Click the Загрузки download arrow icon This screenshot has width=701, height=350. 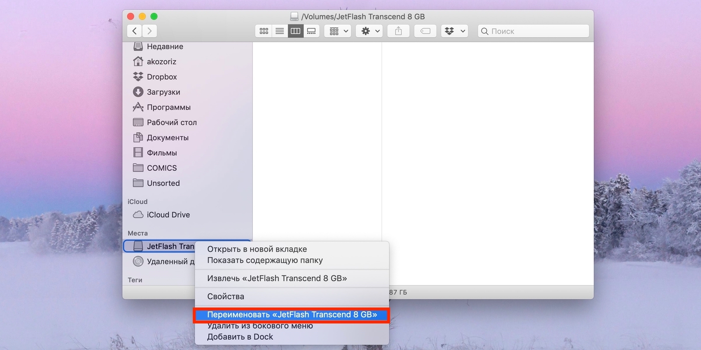(x=138, y=92)
